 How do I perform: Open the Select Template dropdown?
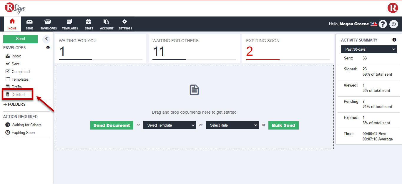point(169,125)
